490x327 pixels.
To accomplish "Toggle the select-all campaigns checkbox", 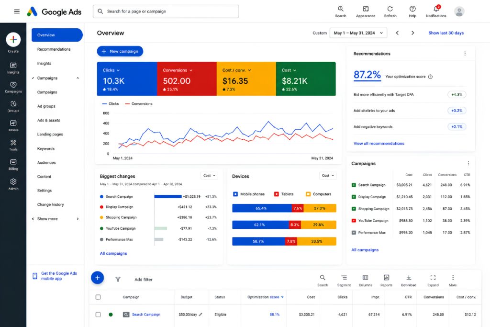I will [98, 297].
